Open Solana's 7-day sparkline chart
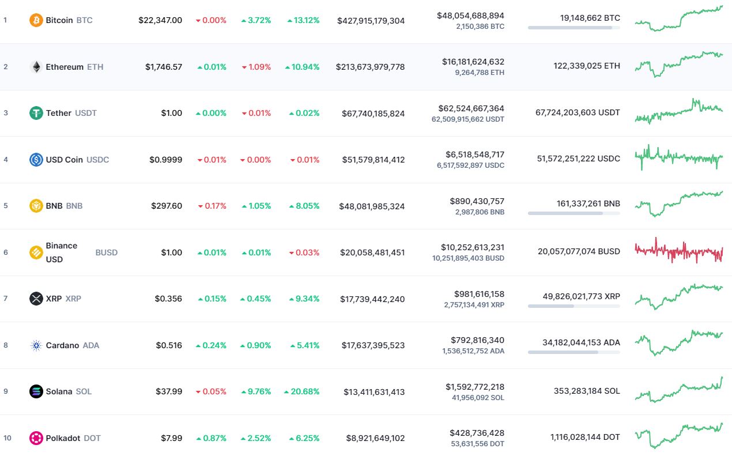This screenshot has height=456, width=732. [678, 390]
